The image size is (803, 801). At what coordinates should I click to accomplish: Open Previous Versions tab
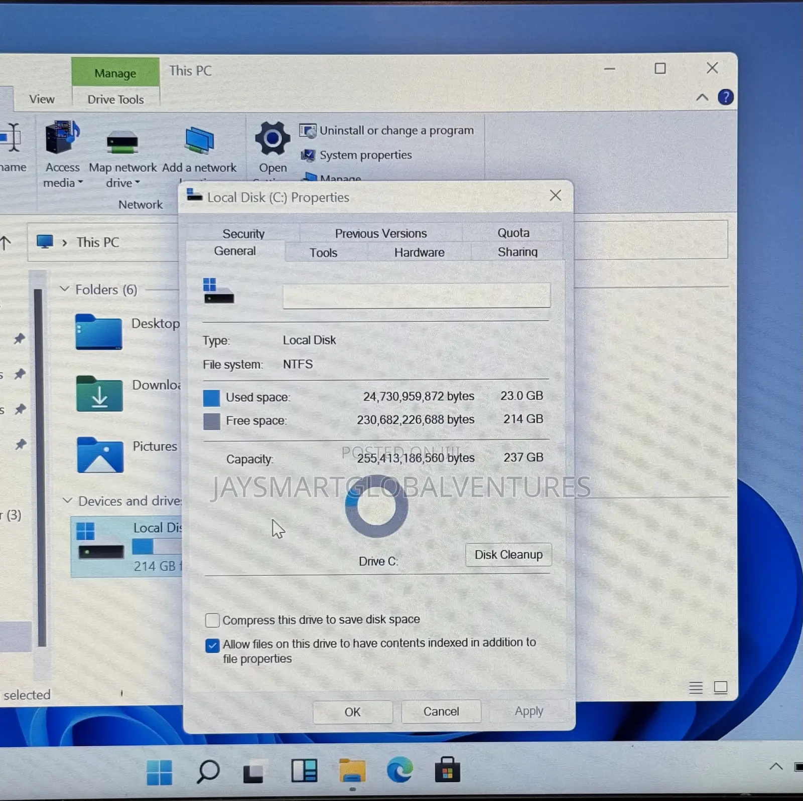coord(381,233)
